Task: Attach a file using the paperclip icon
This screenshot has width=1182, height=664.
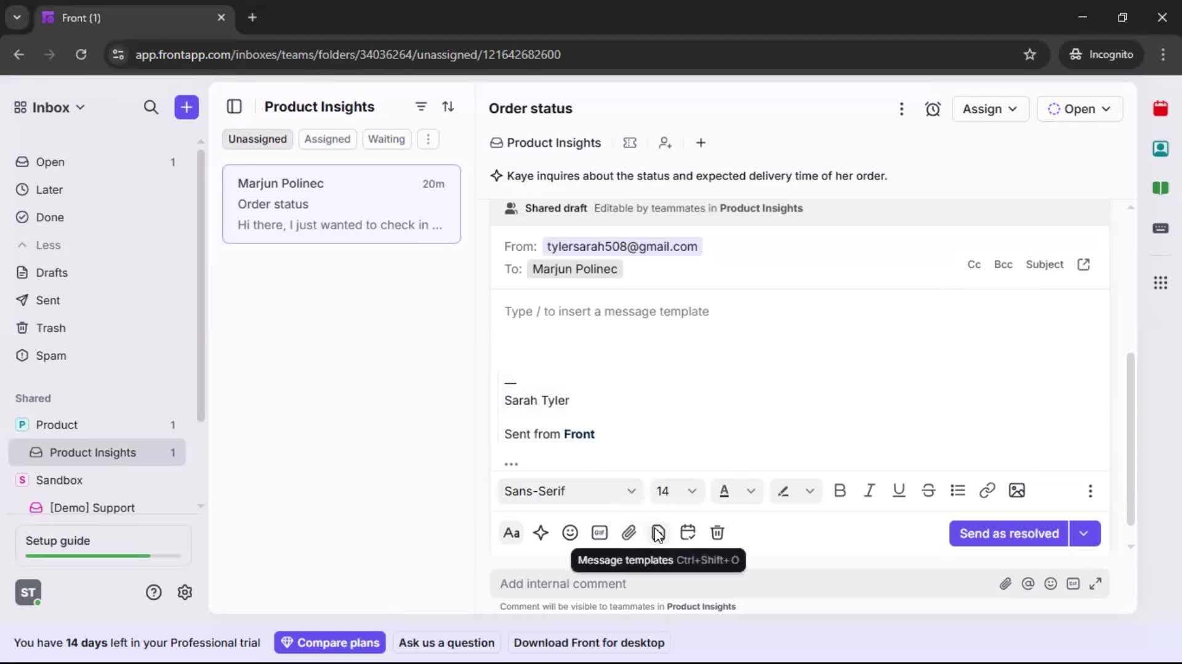Action: [x=629, y=532]
